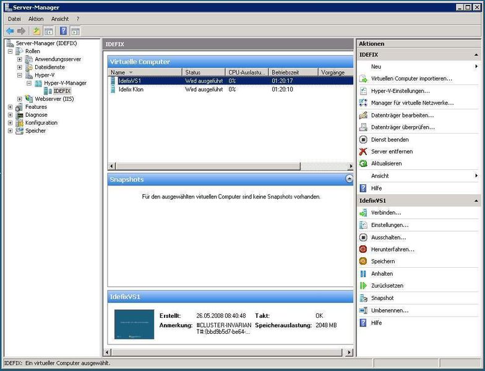
Task: Open the Datei menu
Action: (x=14, y=19)
